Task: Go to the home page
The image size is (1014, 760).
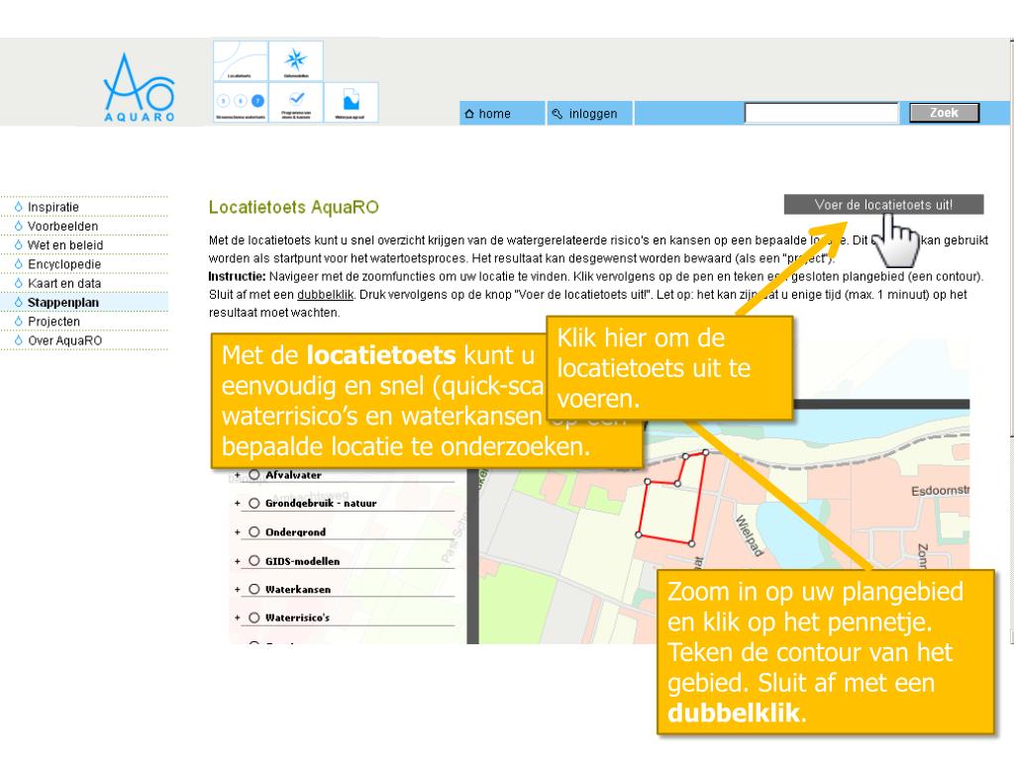Action: point(502,113)
